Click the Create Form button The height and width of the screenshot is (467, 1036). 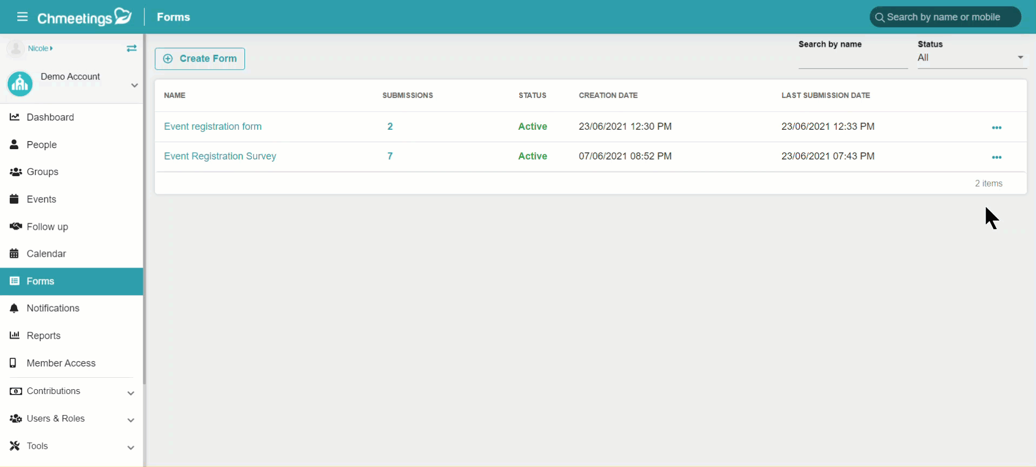point(200,58)
